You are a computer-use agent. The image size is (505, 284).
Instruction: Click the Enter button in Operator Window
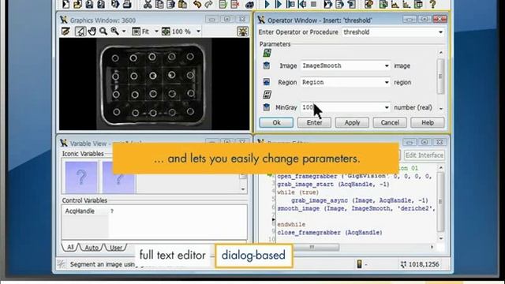pyautogui.click(x=314, y=123)
